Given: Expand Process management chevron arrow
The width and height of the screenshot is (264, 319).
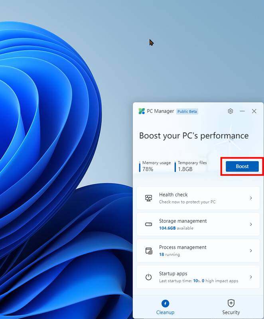Looking at the screenshot, I should pyautogui.click(x=251, y=250).
